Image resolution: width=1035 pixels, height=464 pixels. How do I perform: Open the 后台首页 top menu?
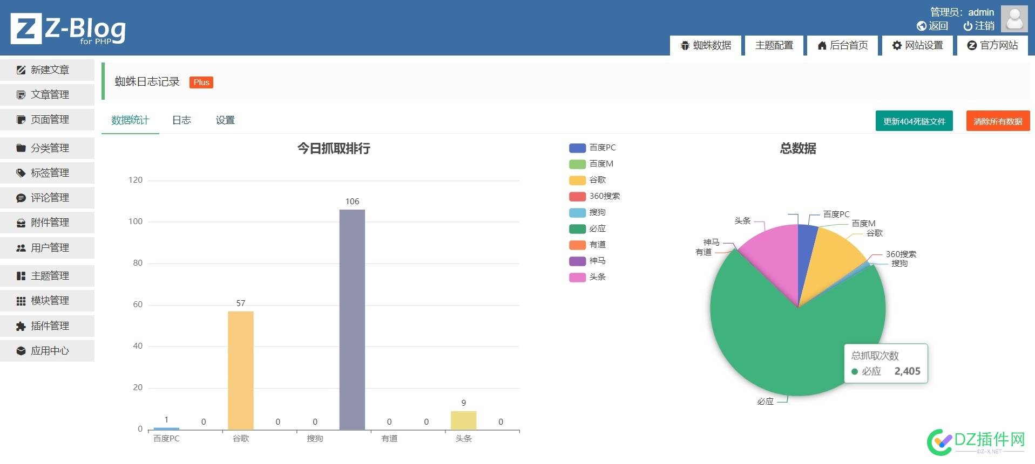[843, 45]
